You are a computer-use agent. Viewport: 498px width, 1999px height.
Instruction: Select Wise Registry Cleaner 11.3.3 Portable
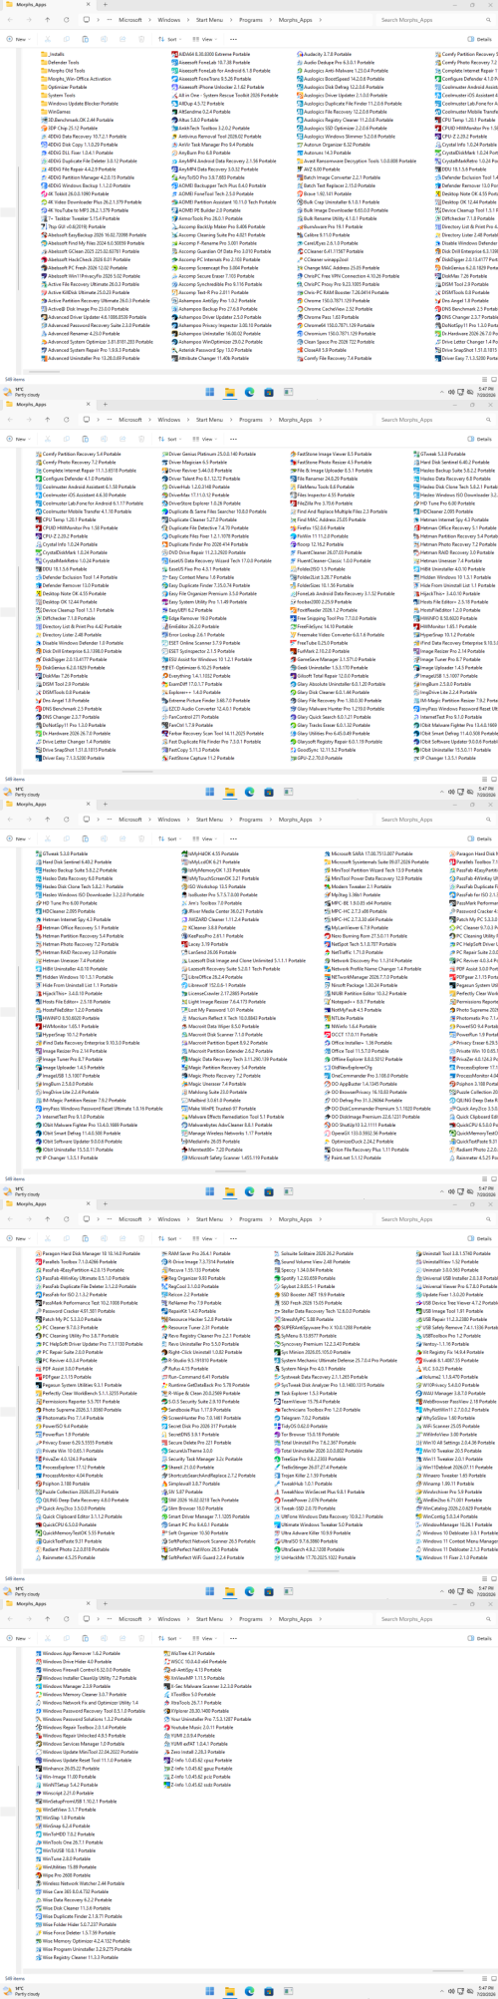coord(82,1956)
